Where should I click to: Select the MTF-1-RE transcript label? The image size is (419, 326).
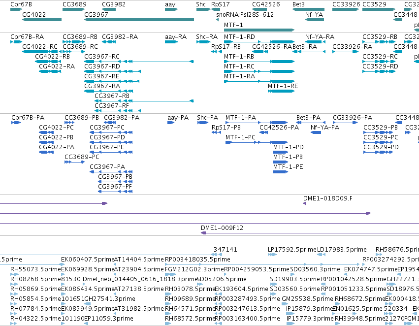point(283,86)
